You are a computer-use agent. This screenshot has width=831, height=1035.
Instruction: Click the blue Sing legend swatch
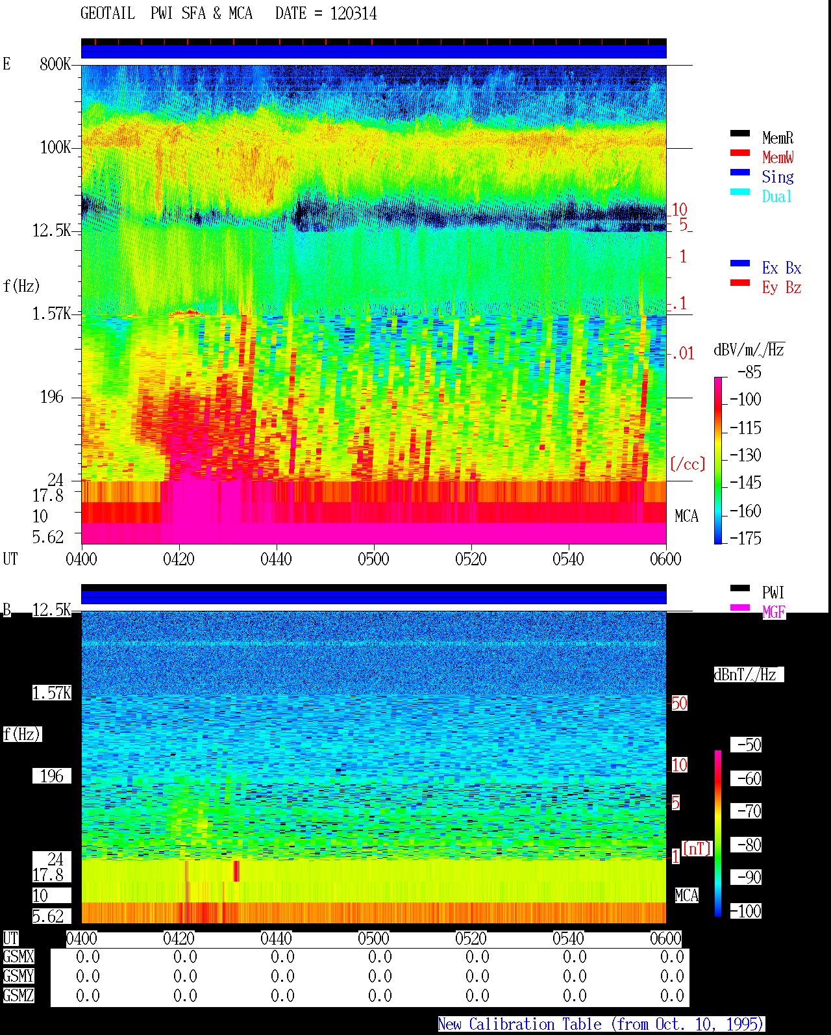click(x=740, y=172)
